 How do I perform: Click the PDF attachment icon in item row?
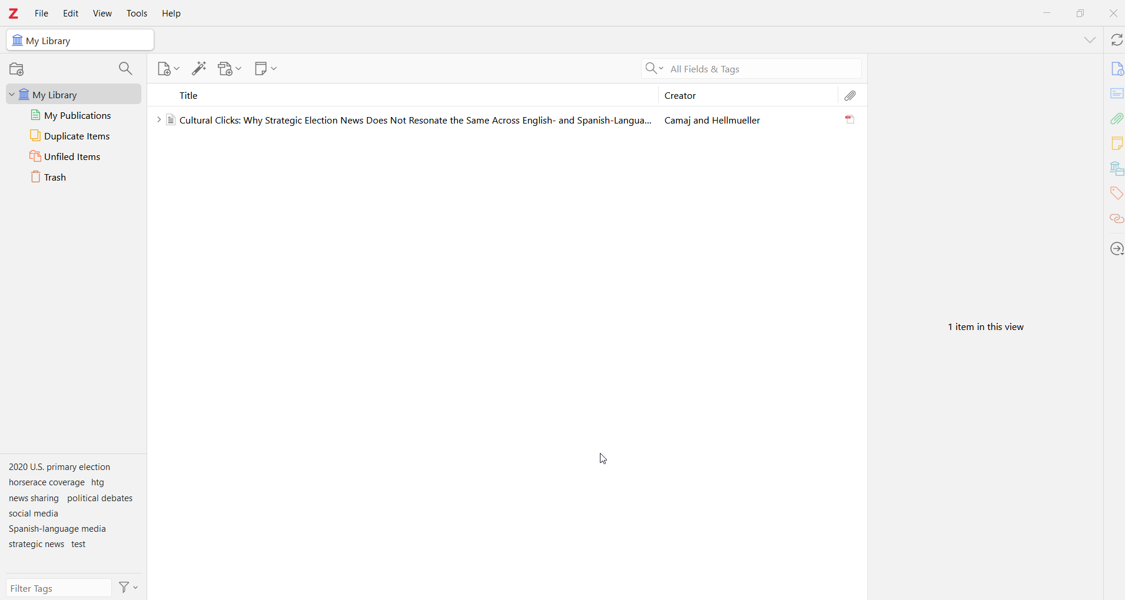pyautogui.click(x=851, y=120)
